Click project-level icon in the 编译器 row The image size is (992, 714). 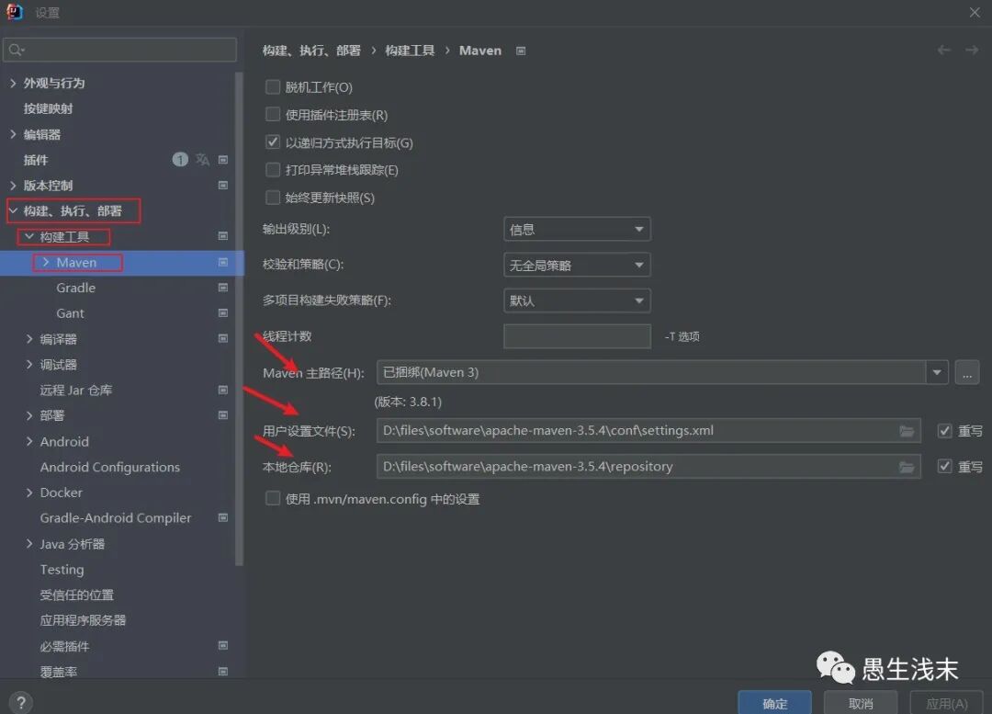click(x=222, y=339)
